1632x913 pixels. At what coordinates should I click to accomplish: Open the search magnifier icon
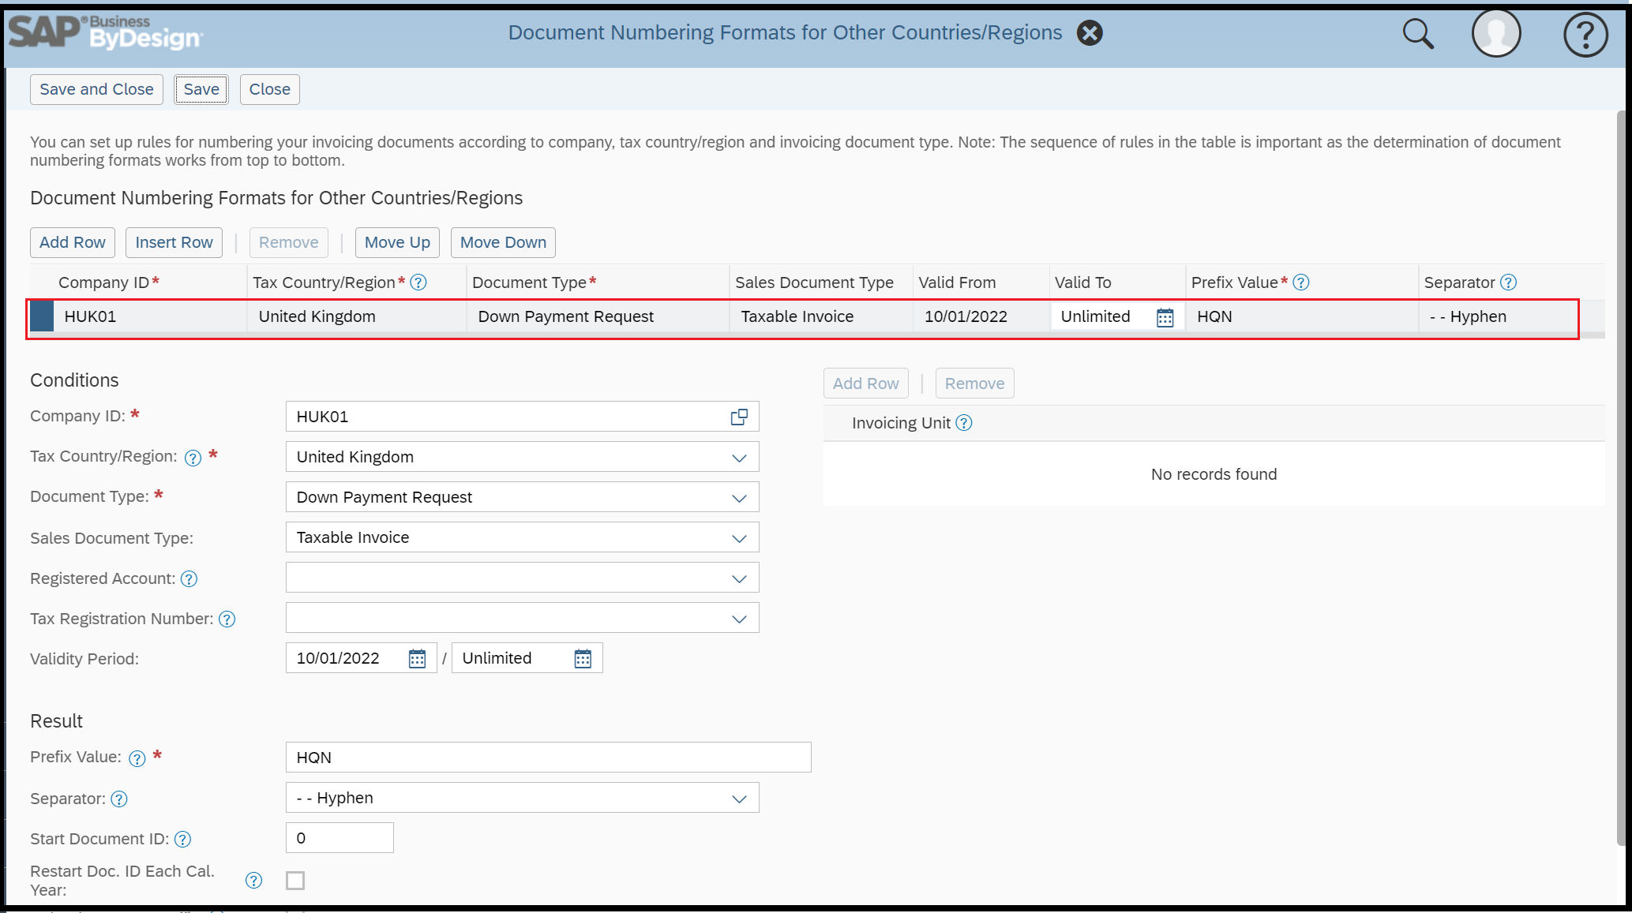pyautogui.click(x=1417, y=34)
